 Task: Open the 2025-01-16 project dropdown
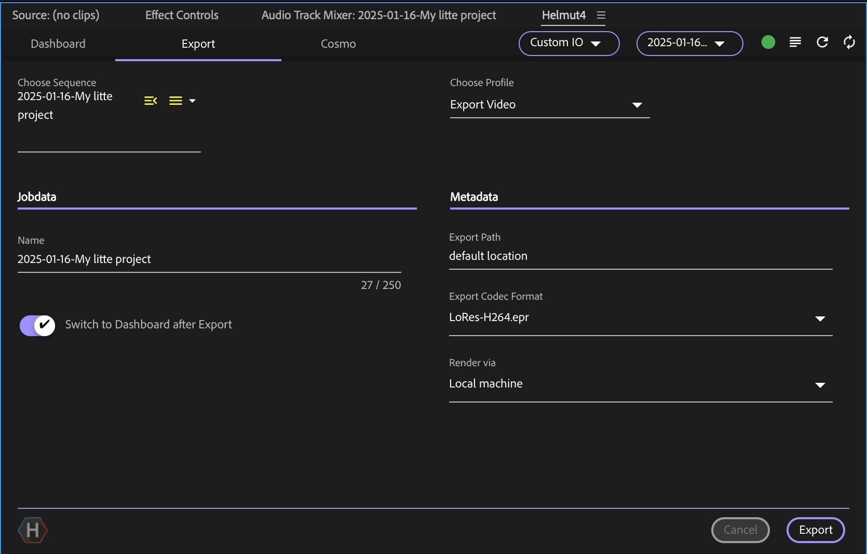click(689, 43)
